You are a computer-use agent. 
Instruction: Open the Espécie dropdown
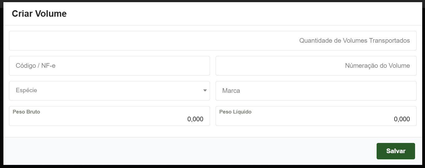click(x=109, y=91)
